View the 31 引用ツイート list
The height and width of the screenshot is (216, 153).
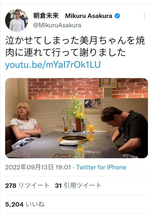pos(78,185)
